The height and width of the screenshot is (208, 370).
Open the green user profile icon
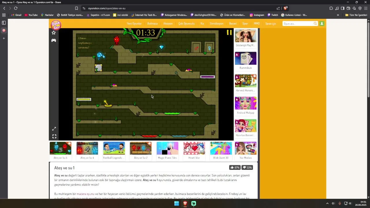322,24
